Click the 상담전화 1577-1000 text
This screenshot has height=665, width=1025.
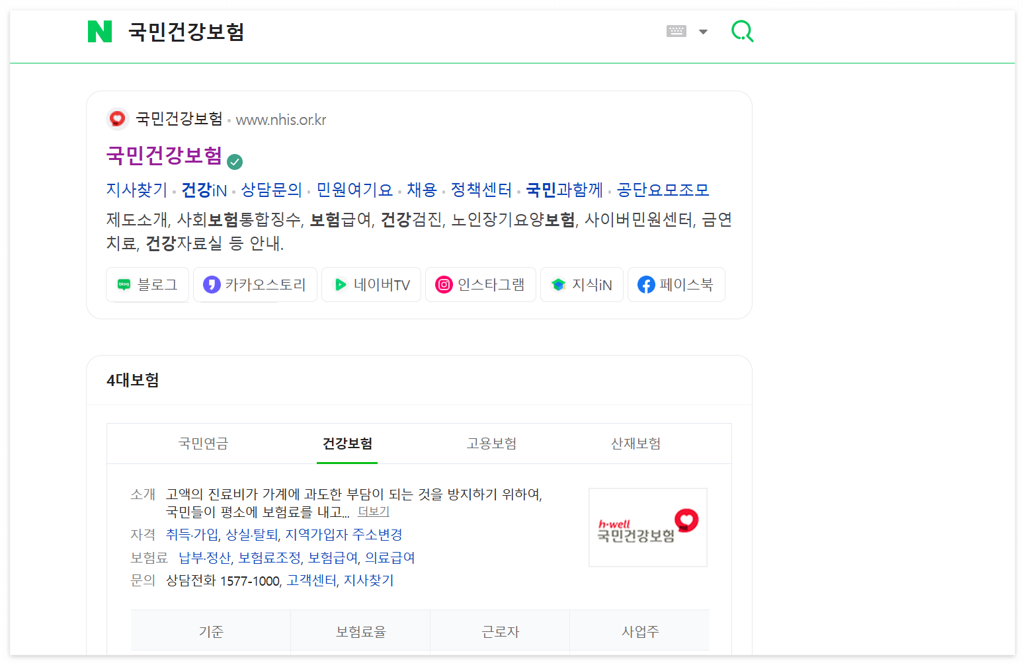223,580
